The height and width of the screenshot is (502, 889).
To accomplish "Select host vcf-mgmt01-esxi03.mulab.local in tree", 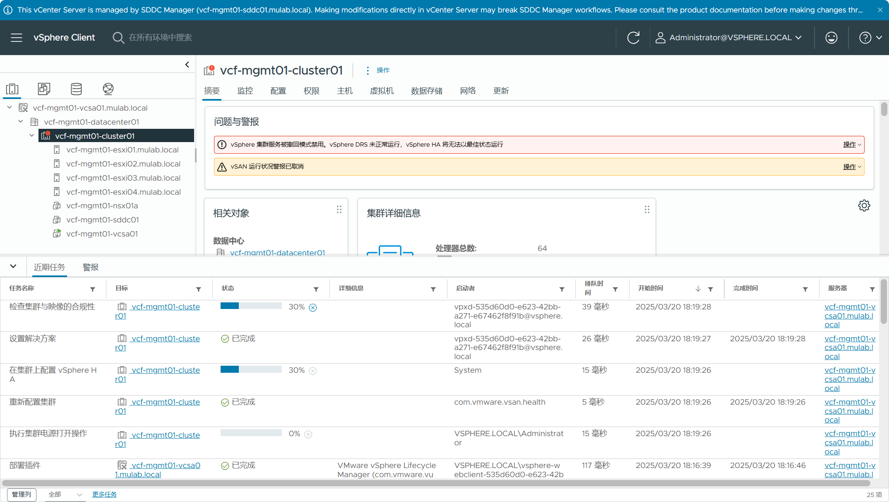I will point(123,178).
